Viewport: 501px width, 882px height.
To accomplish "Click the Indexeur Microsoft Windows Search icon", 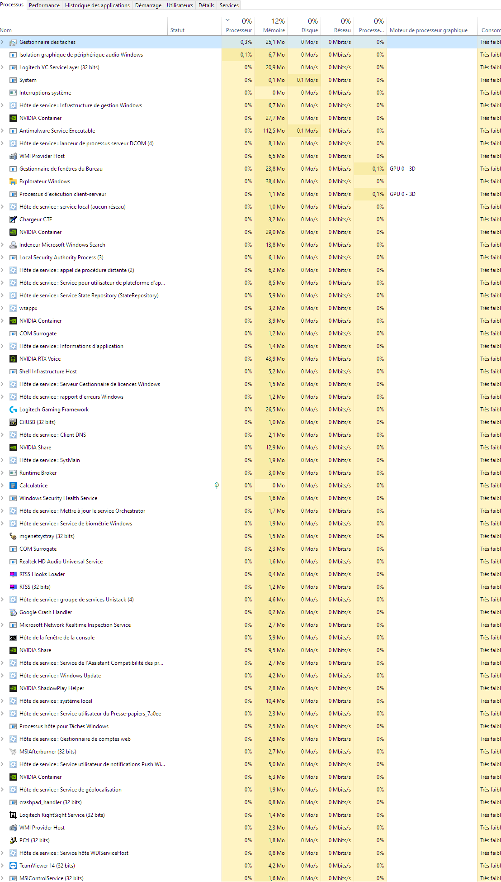I will 13,245.
